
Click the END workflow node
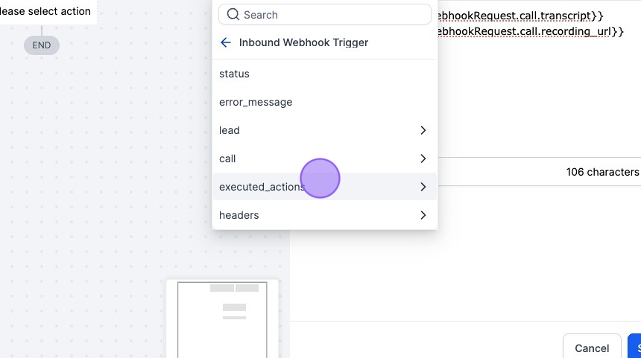tap(42, 45)
